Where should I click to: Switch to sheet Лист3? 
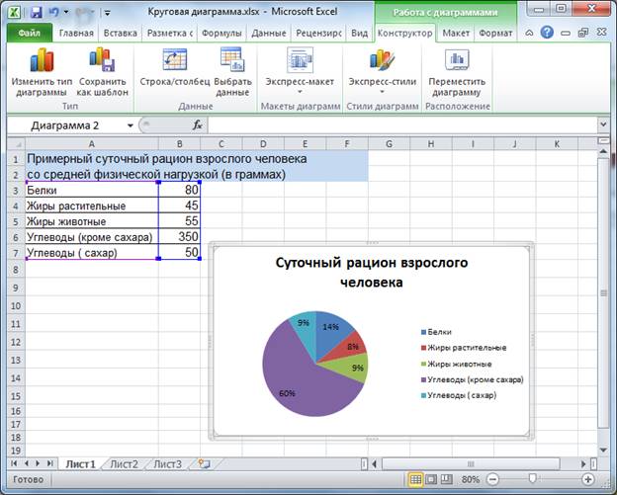point(167,464)
